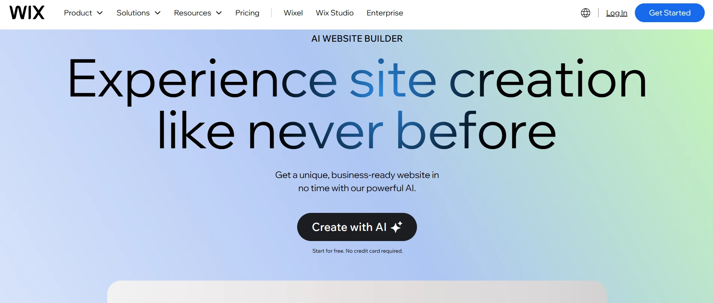The image size is (713, 303).
Task: Click the Create with AI button
Action: coord(357,227)
